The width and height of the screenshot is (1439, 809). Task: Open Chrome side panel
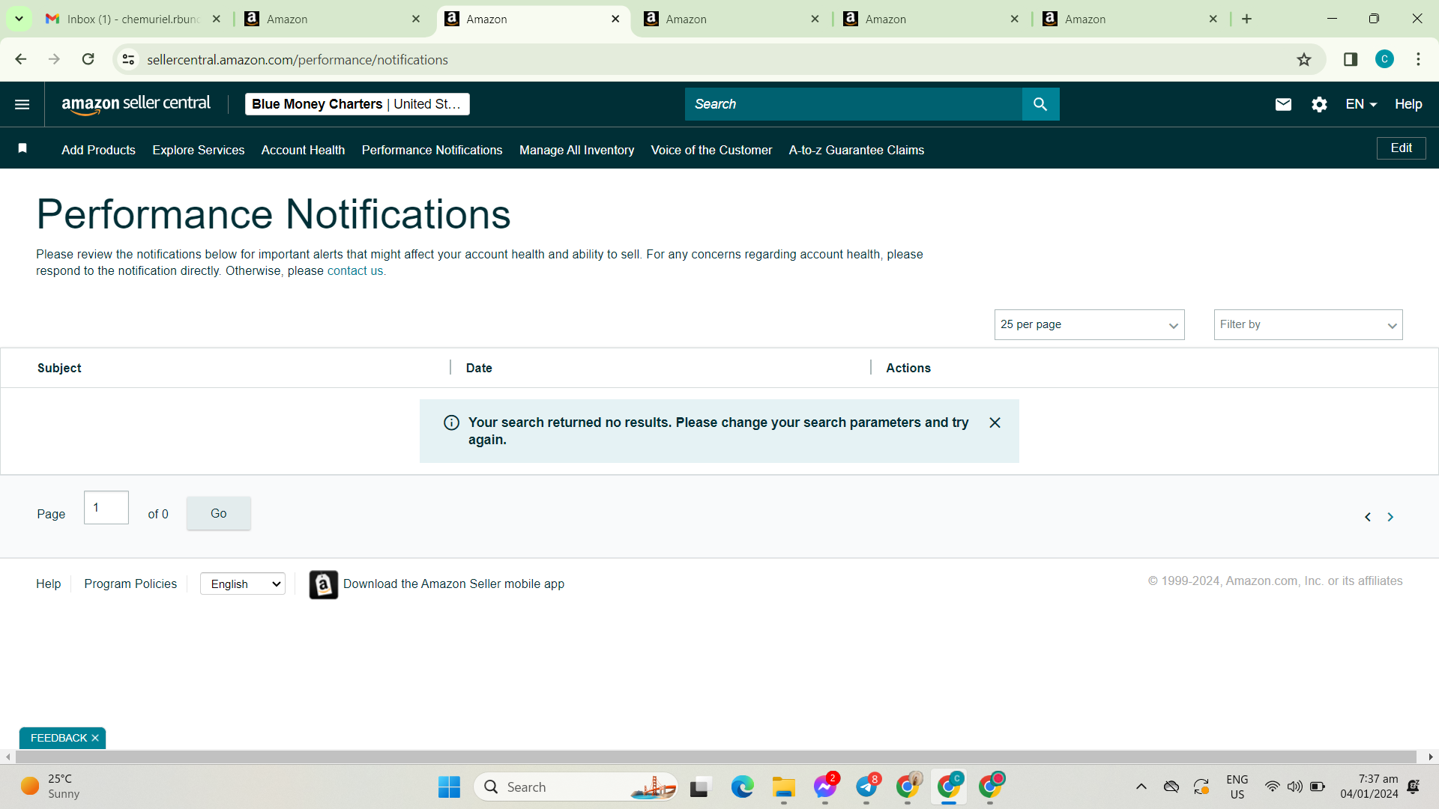[1351, 59]
